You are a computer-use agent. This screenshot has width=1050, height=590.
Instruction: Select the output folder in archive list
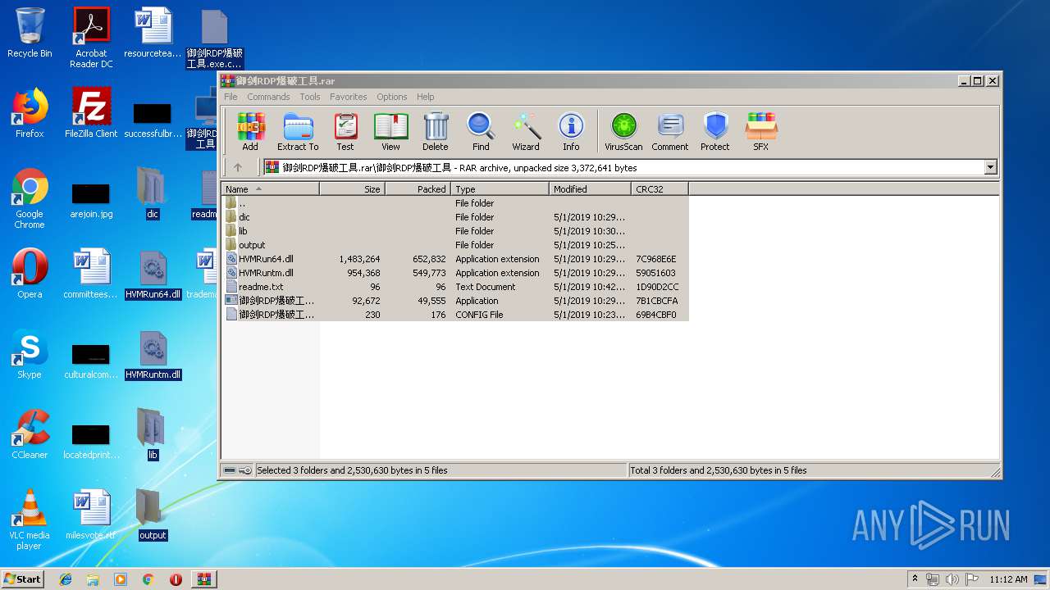tap(455, 245)
